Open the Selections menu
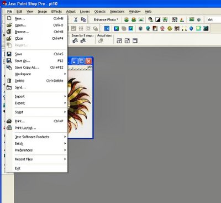221x203 pixels. tap(117, 12)
